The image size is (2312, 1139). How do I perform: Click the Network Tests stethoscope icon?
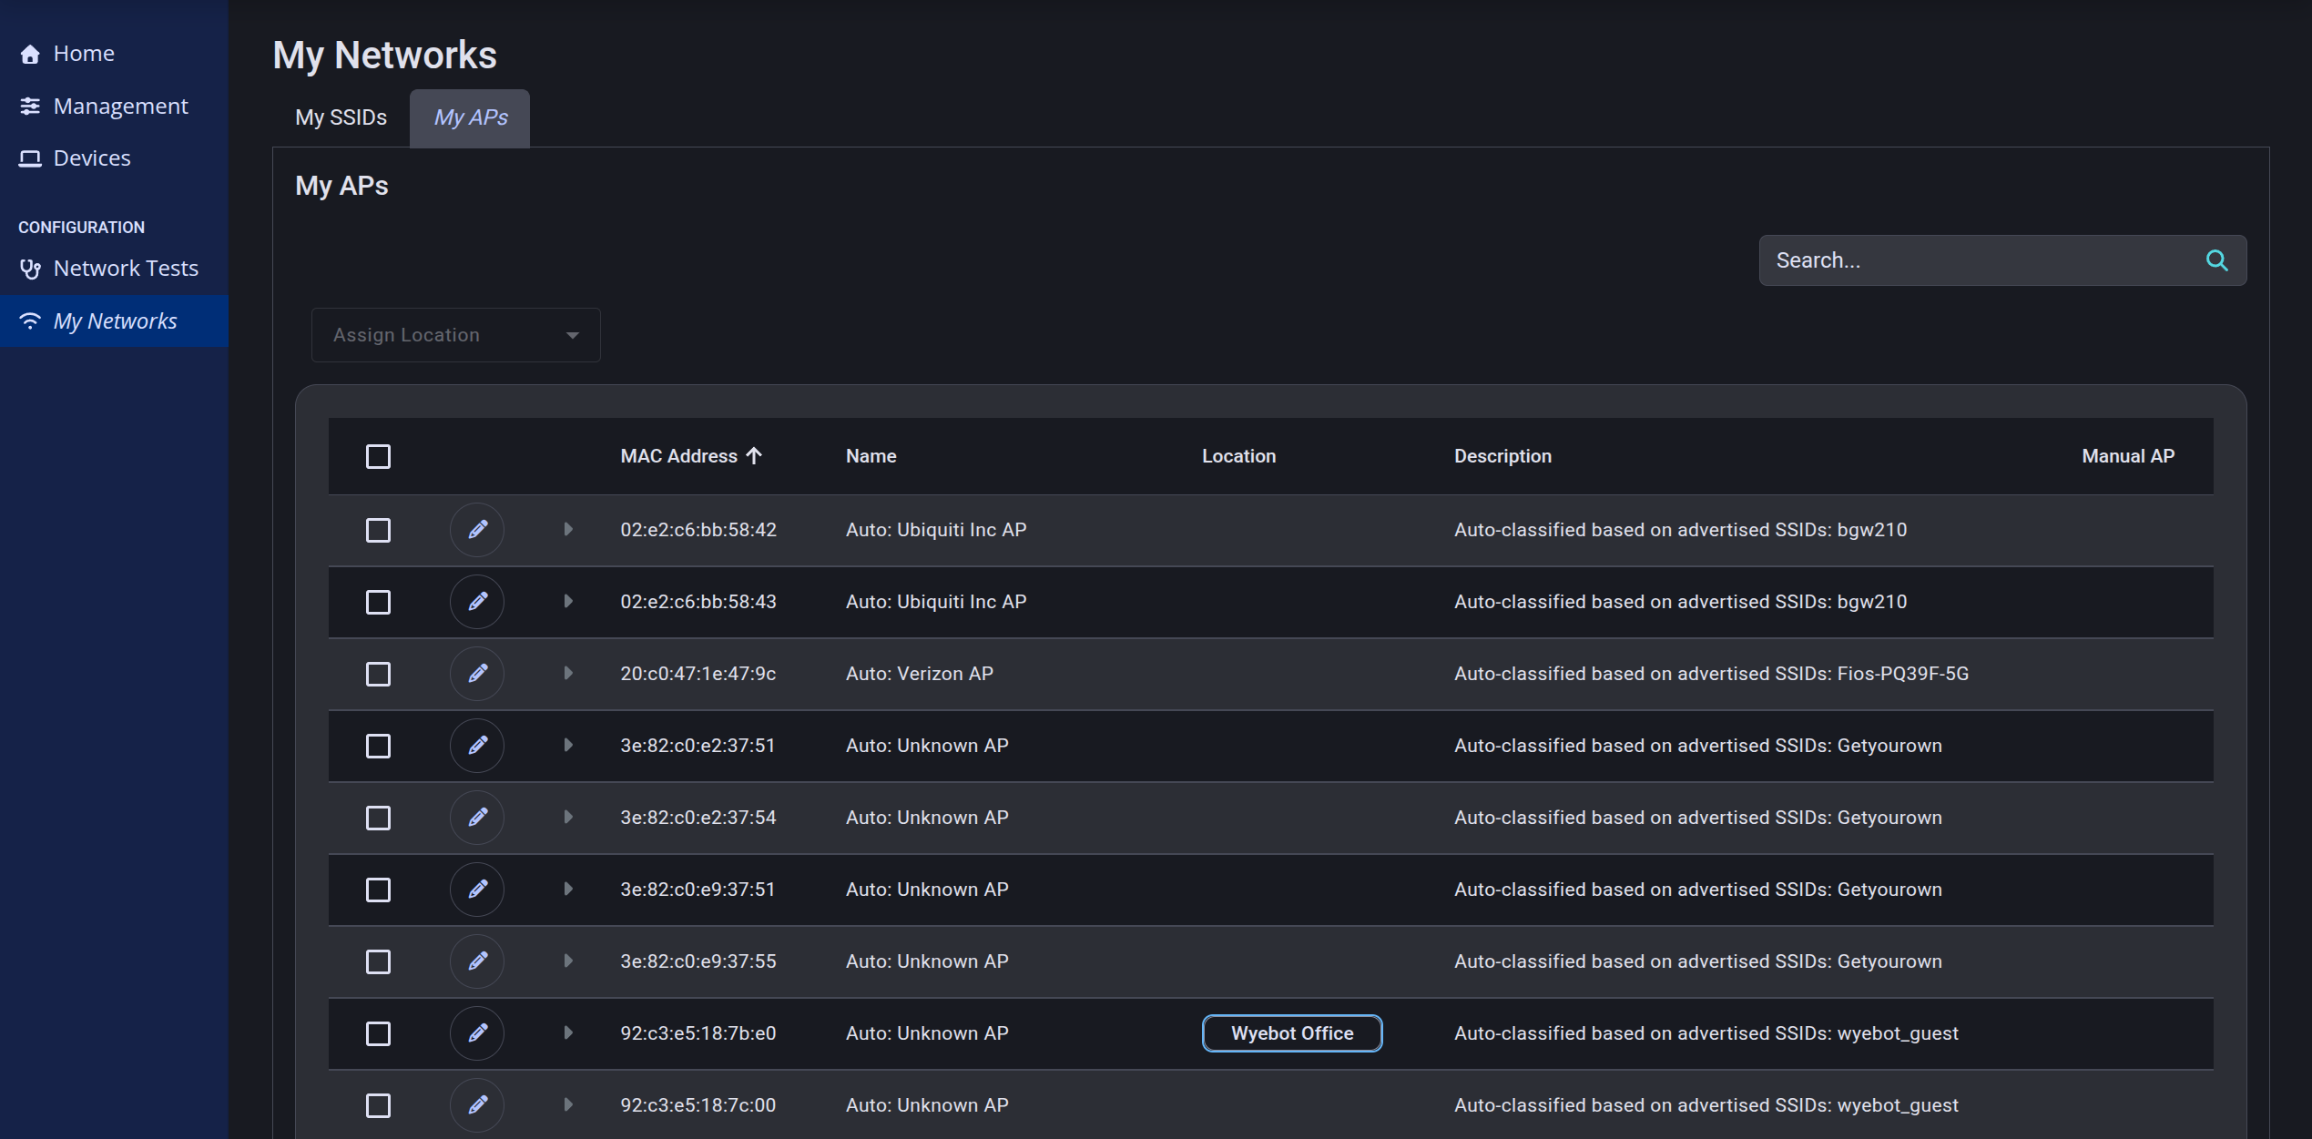30,269
